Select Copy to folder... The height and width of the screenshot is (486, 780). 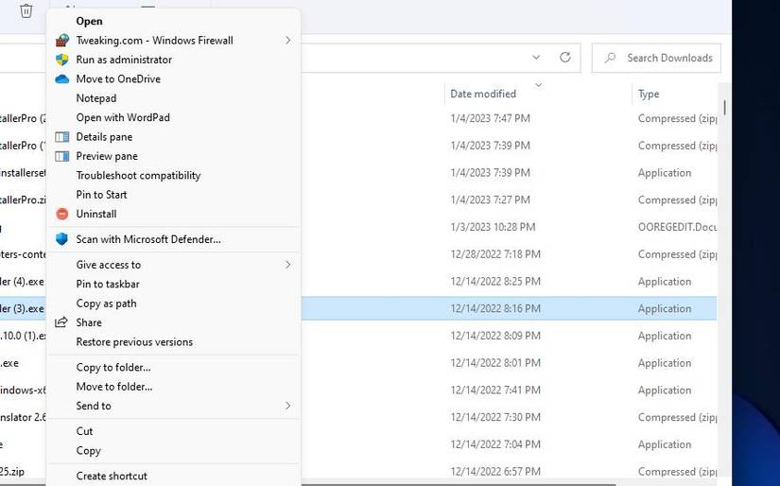pyautogui.click(x=113, y=368)
